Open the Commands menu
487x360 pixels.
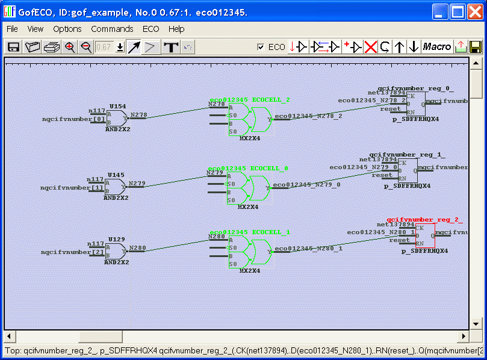point(112,29)
